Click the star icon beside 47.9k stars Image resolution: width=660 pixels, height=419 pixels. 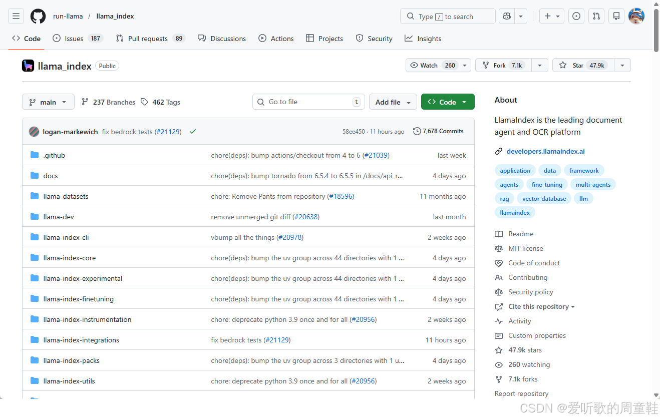coord(498,350)
